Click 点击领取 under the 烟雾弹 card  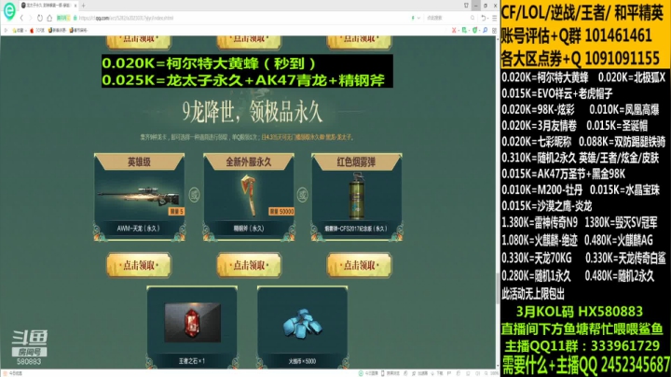pyautogui.click(x=359, y=265)
